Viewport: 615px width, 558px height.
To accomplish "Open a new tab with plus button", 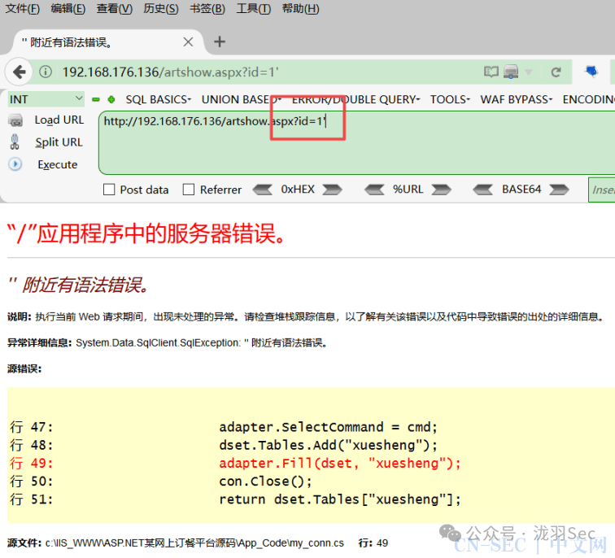I will click(x=220, y=41).
